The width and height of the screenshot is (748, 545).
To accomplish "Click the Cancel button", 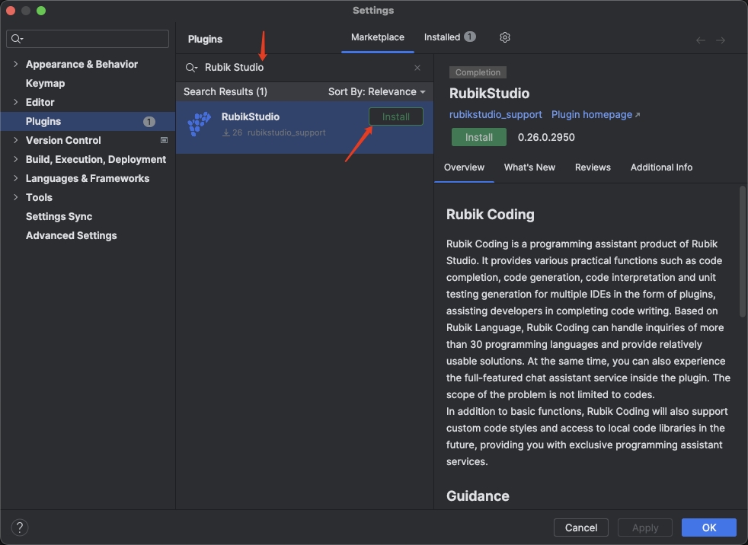I will (x=580, y=527).
